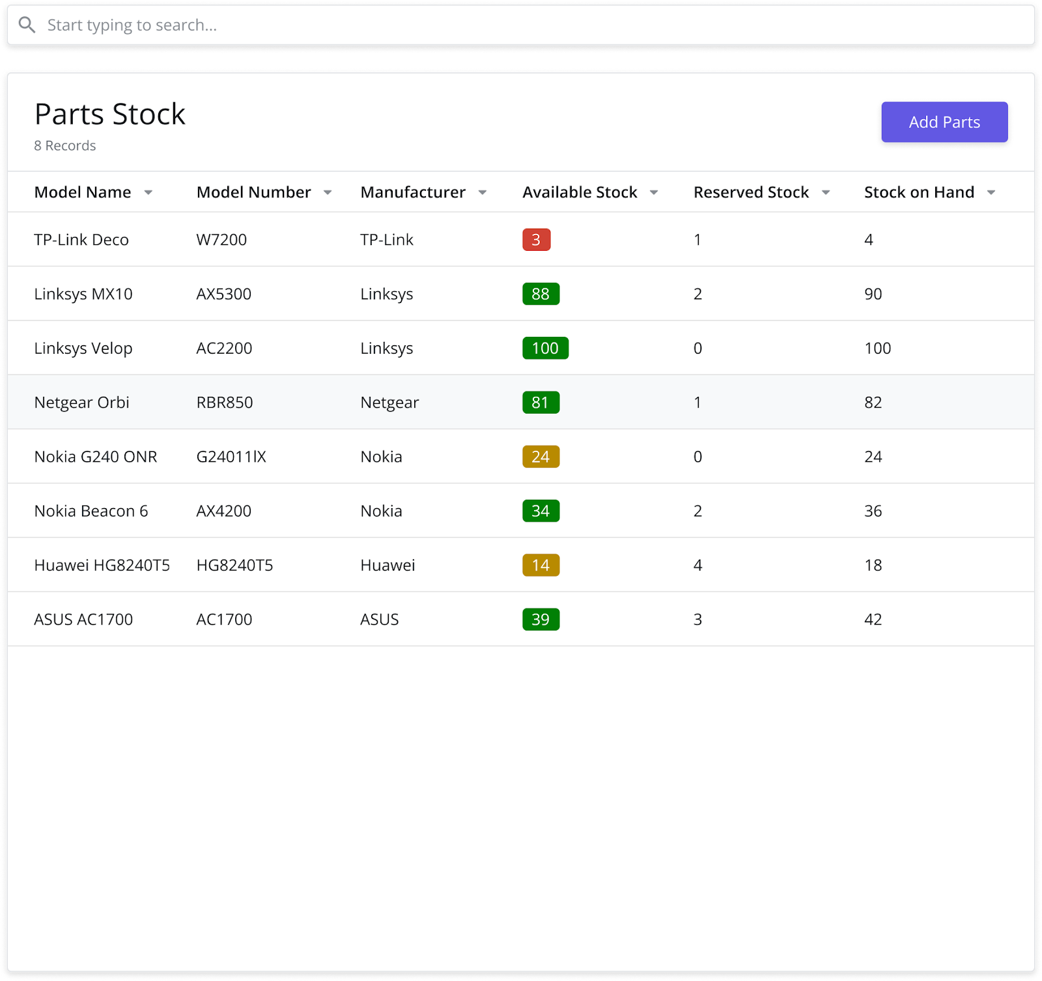Click the '8 Records' count label

(64, 145)
